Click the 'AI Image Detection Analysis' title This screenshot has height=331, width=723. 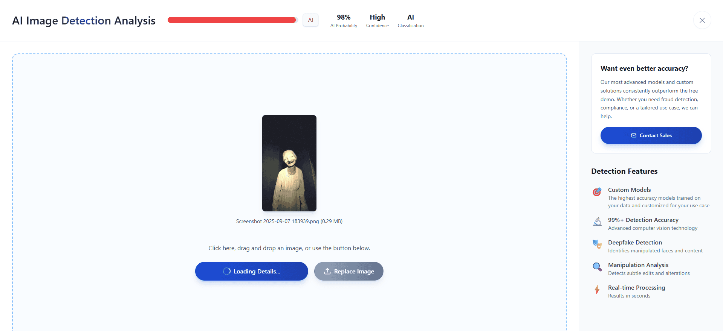tap(84, 21)
